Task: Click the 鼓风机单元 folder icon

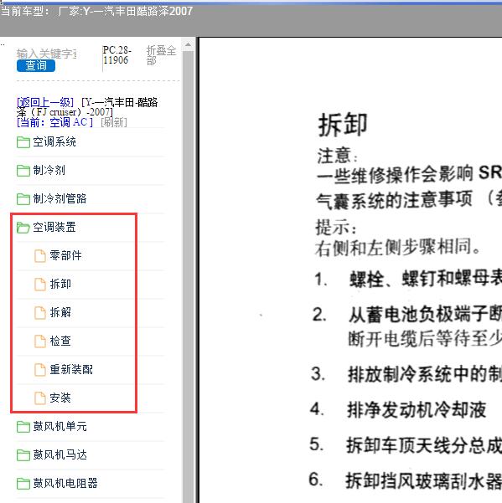Action: (23, 427)
